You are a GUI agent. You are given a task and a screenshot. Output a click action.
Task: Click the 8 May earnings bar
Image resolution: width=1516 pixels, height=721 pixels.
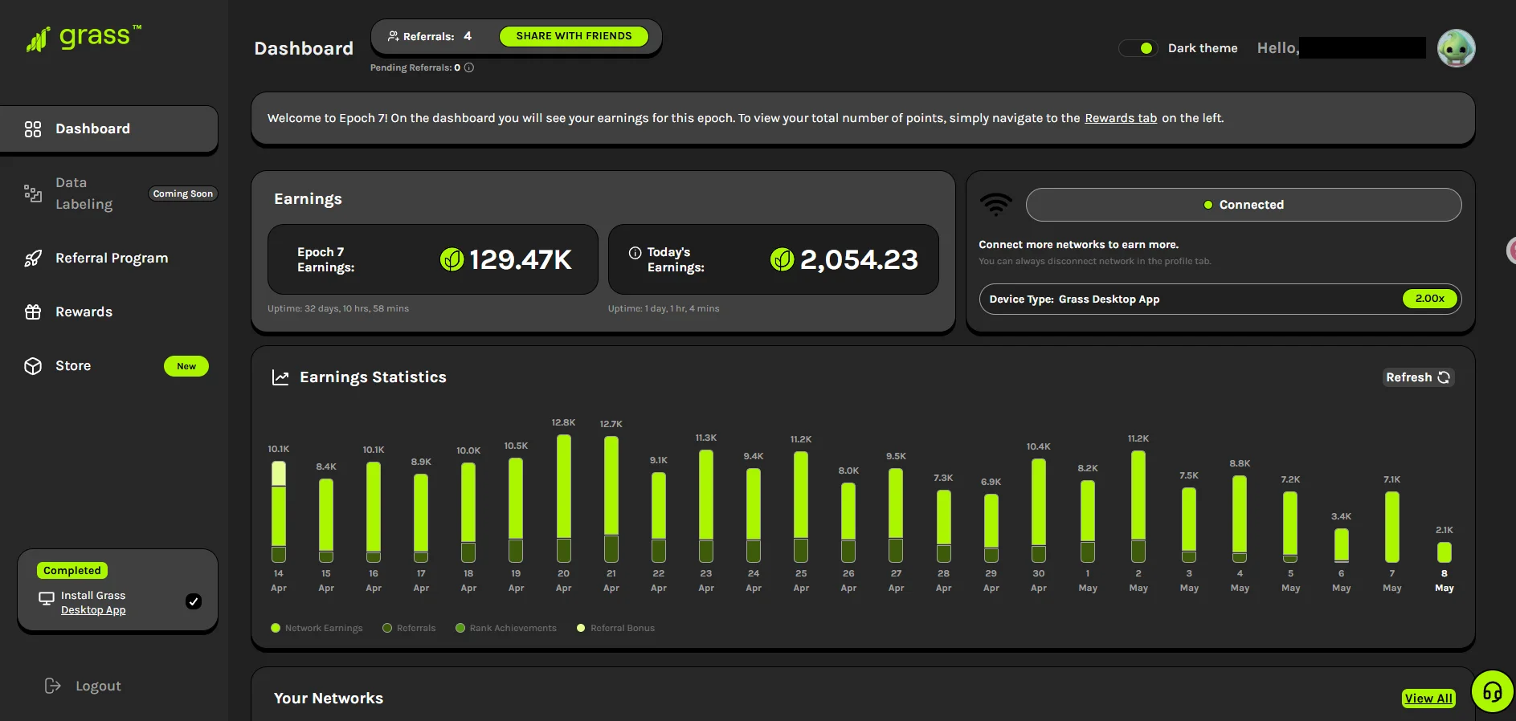[x=1444, y=552]
